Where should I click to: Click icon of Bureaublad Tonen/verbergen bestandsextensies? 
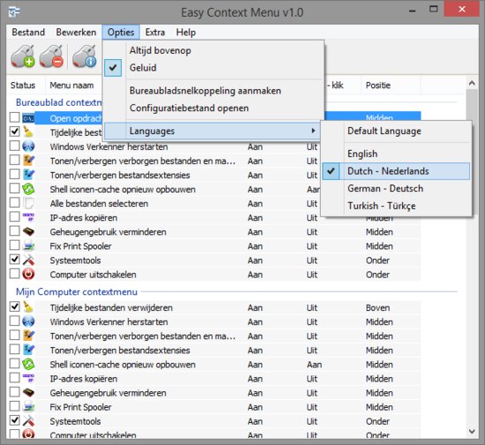pyautogui.click(x=28, y=174)
